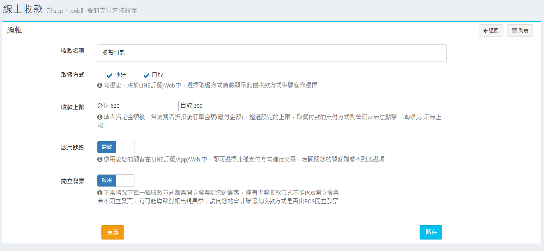The width and height of the screenshot is (544, 251).
Task: Uncheck the 外送 checkbox
Action: (x=109, y=75)
